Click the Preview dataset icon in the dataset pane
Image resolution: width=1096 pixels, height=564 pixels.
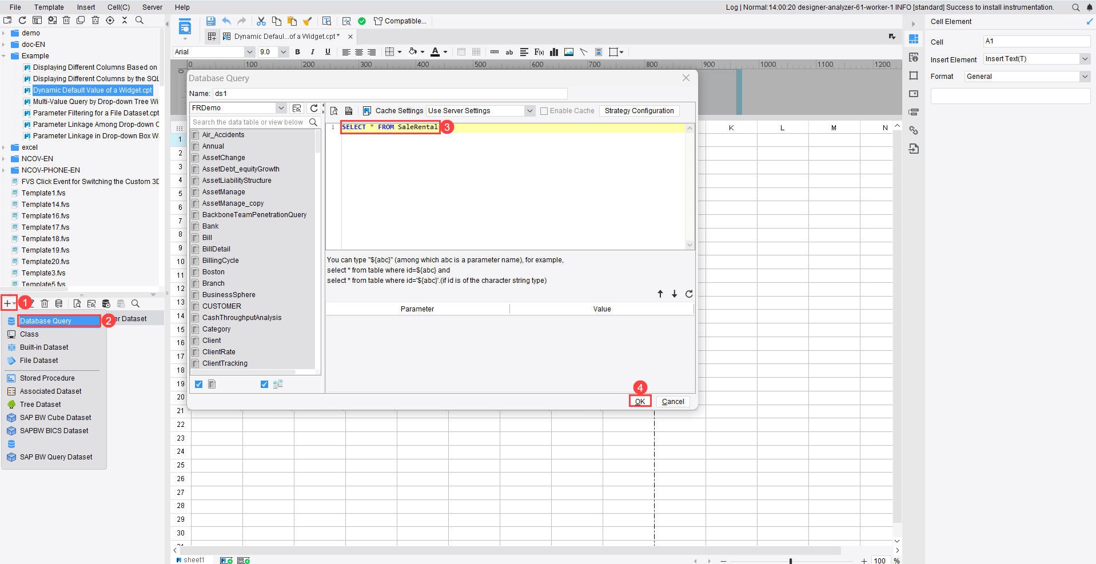(x=77, y=303)
